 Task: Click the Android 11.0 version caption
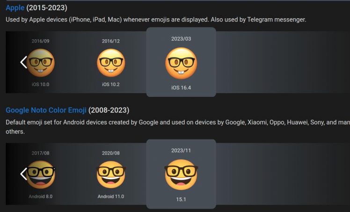(x=111, y=197)
